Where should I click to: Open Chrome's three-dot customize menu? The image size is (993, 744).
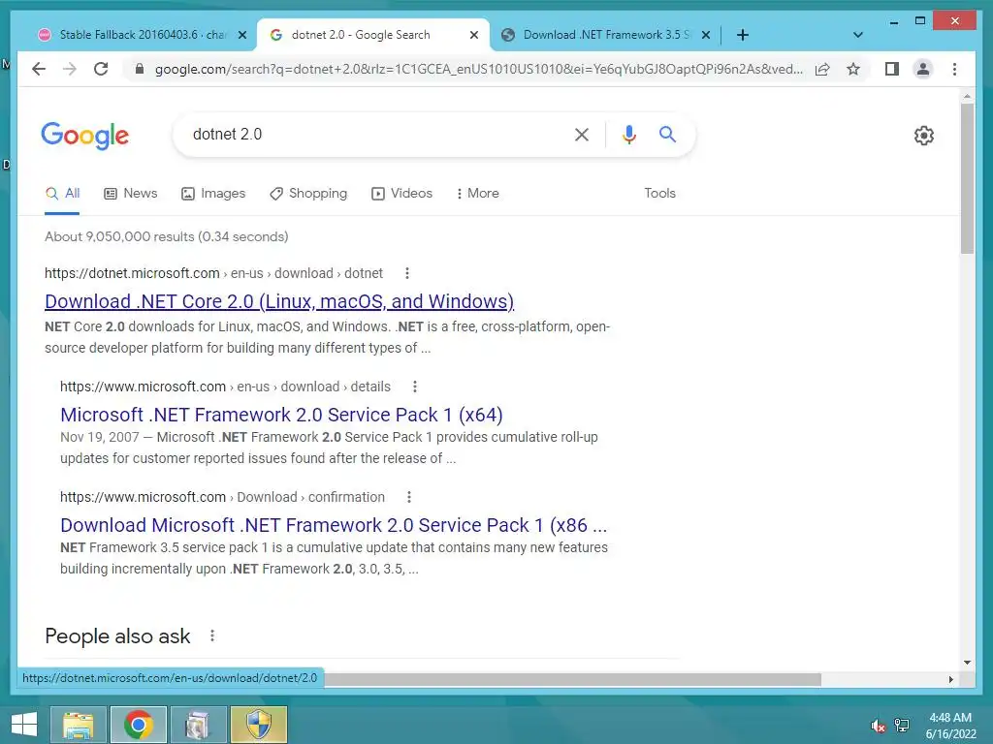coord(954,69)
